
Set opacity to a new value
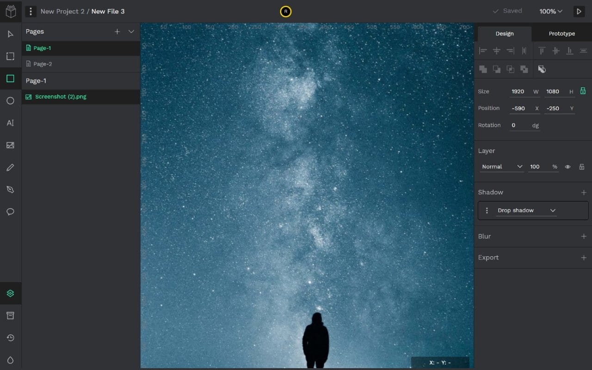point(536,166)
